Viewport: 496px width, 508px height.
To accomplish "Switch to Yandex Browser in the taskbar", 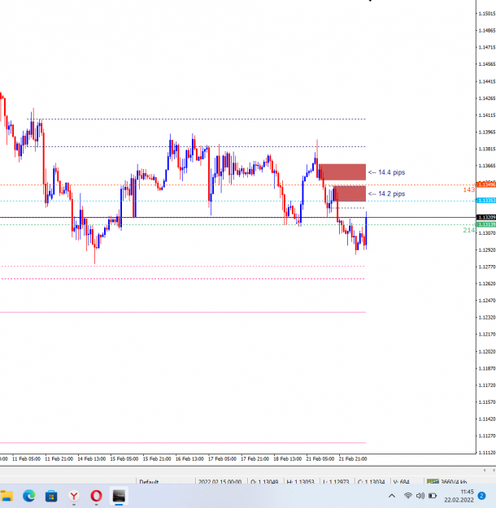I will coord(74,496).
